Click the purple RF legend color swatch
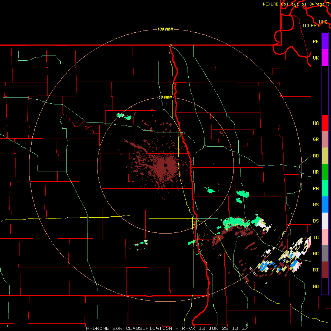This screenshot has width=331, height=331. tap(325, 41)
